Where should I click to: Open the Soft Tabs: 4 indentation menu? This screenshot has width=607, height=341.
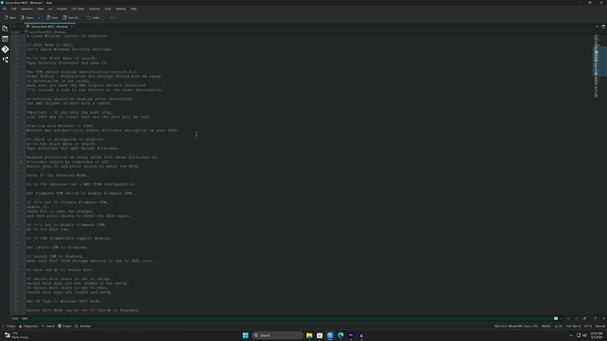coord(573,326)
